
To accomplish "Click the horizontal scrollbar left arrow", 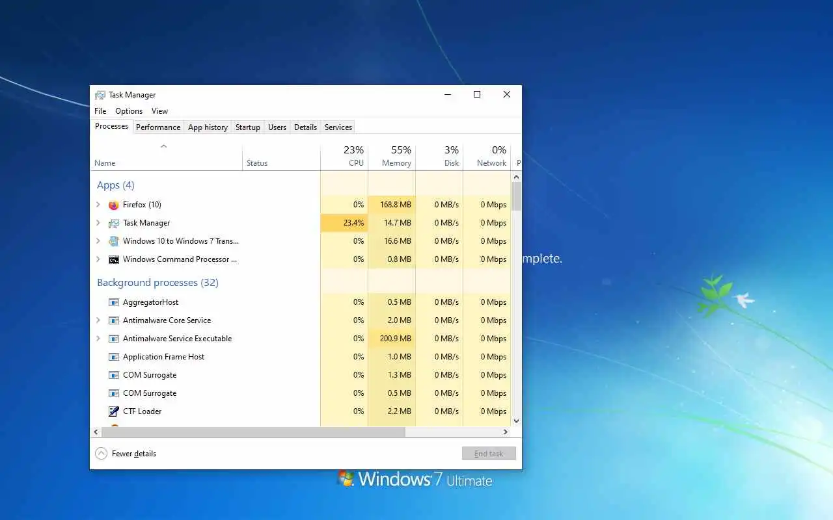I will coord(96,432).
